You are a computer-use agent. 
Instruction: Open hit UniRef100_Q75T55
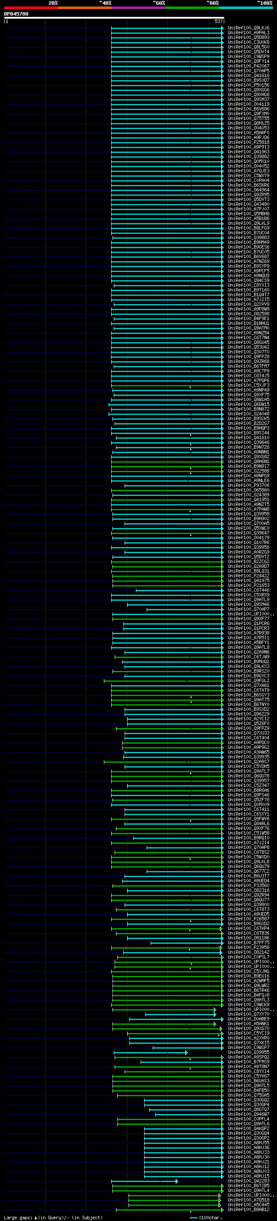click(248, 119)
